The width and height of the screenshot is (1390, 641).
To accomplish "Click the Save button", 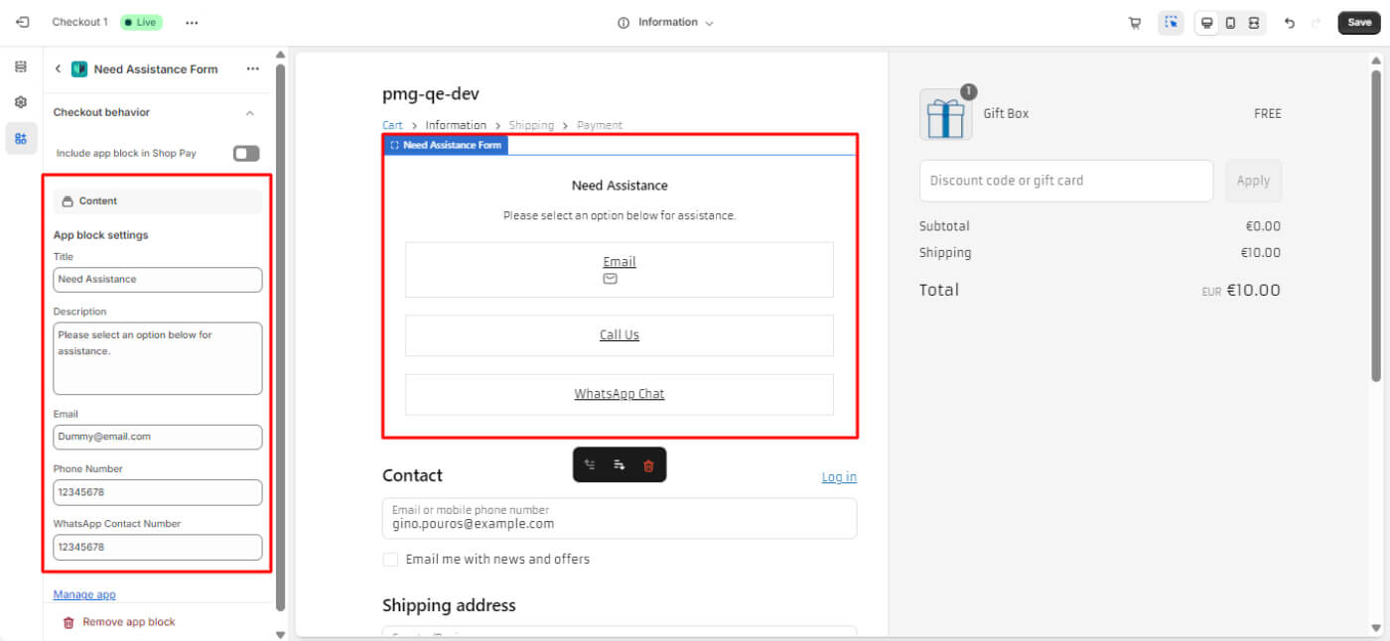I will click(1358, 23).
